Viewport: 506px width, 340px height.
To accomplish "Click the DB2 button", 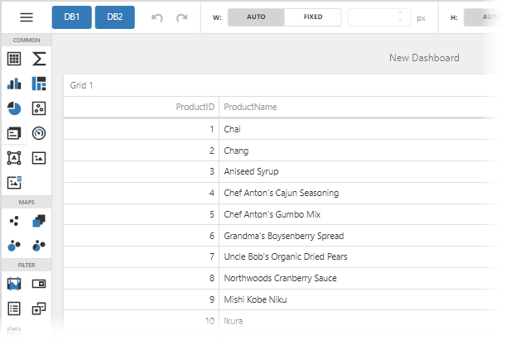I will pyautogui.click(x=115, y=17).
